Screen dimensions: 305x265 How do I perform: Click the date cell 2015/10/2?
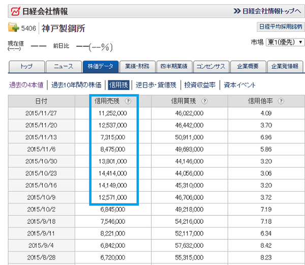pyautogui.click(x=41, y=209)
